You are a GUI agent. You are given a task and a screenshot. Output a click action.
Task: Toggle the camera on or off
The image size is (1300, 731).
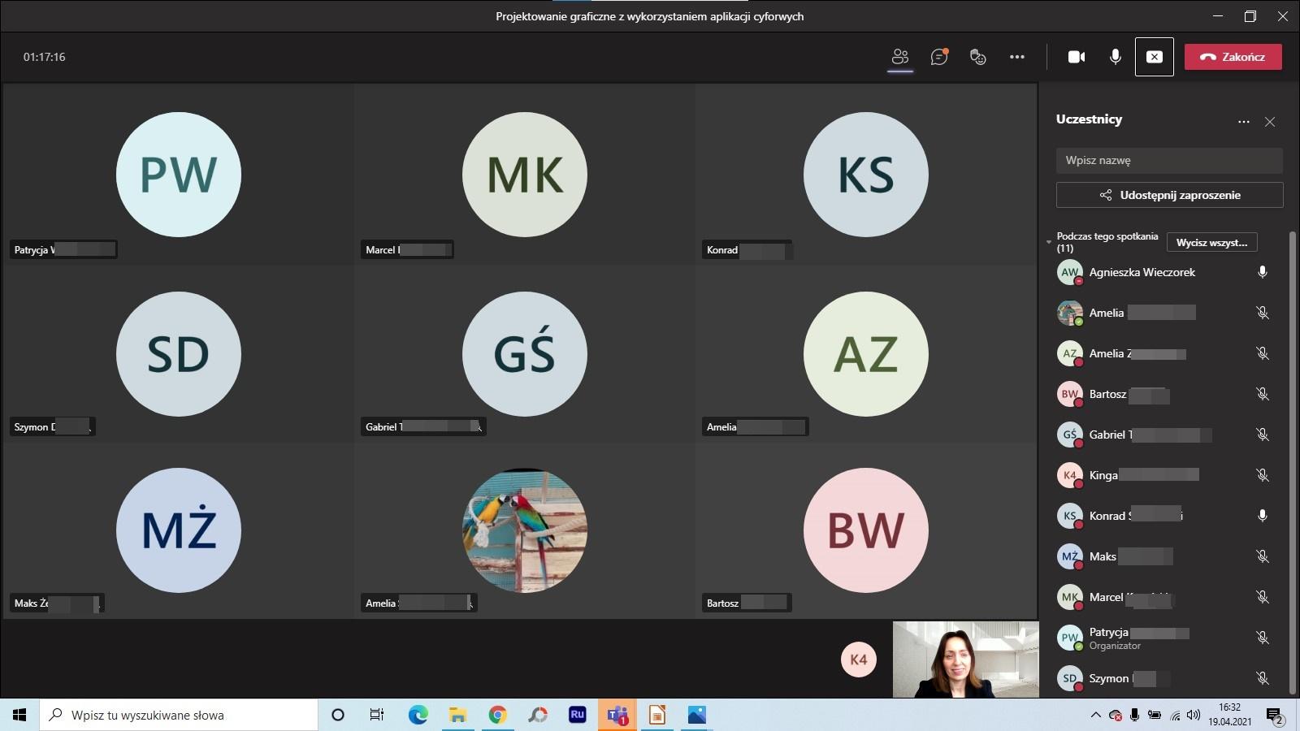tap(1077, 57)
